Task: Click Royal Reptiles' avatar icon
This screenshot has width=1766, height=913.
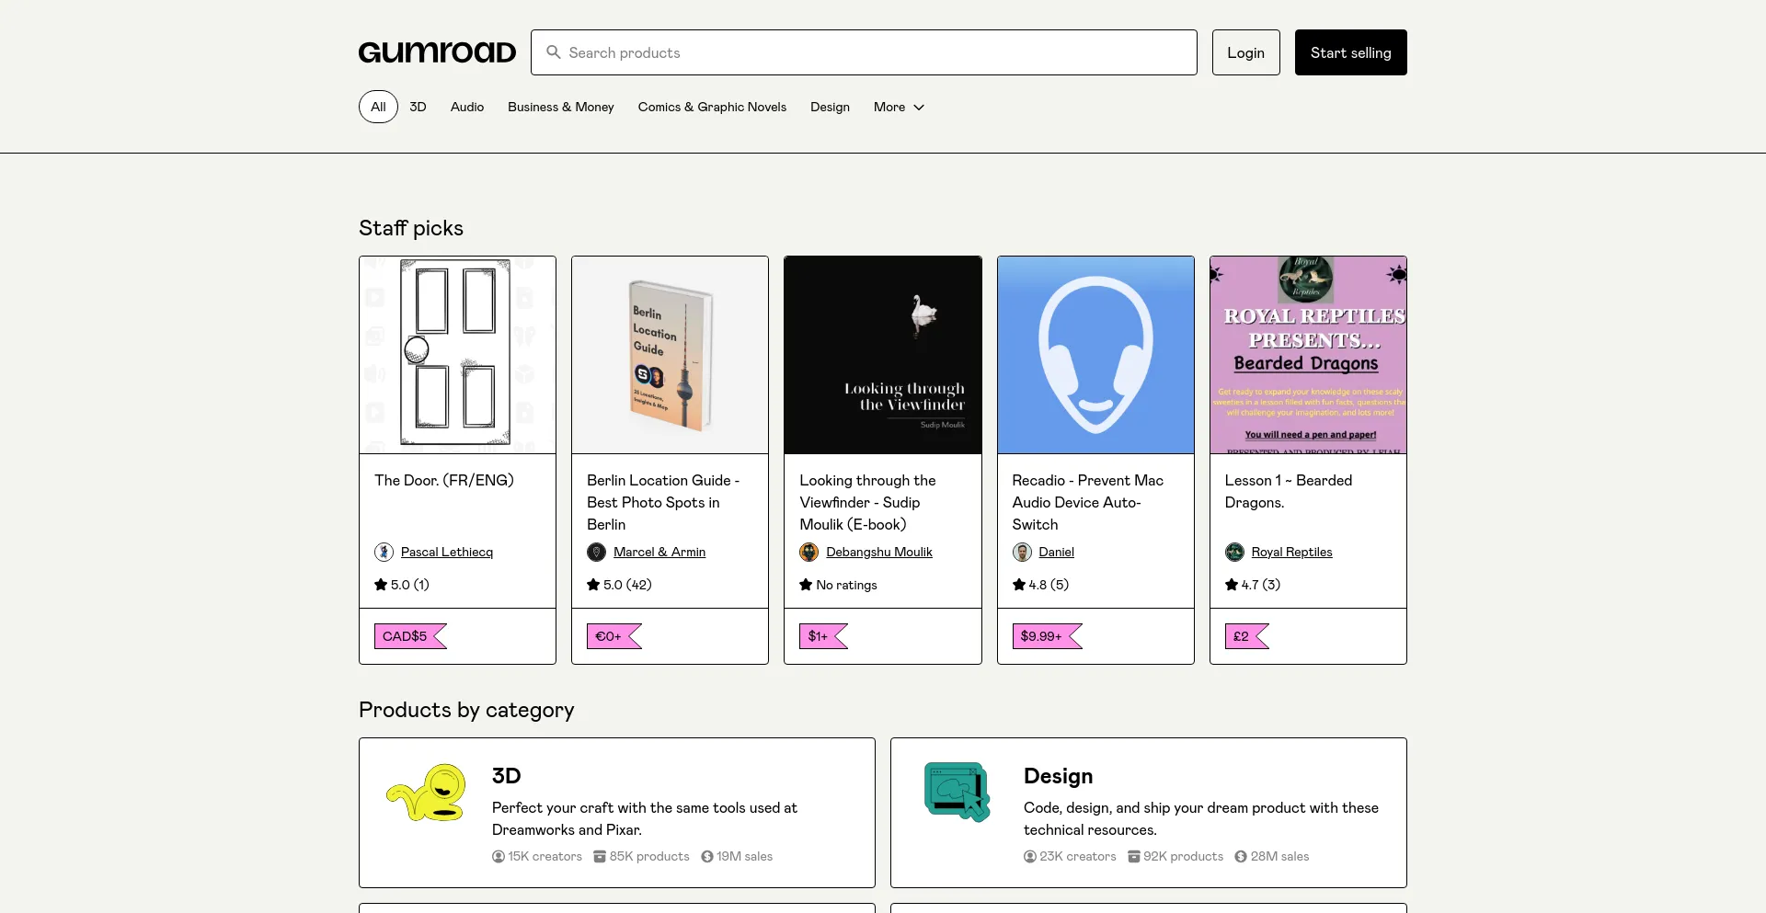Action: click(x=1234, y=552)
